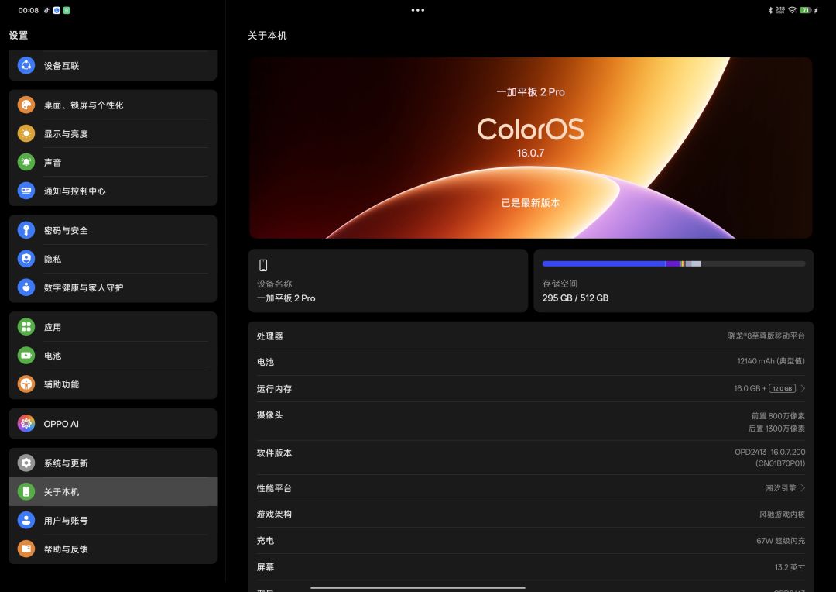This screenshot has height=592, width=836.
Task: Go to 系统与更新
Action: 113,463
